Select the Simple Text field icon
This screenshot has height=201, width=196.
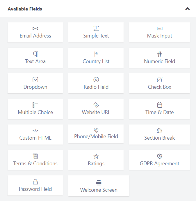tap(96, 29)
